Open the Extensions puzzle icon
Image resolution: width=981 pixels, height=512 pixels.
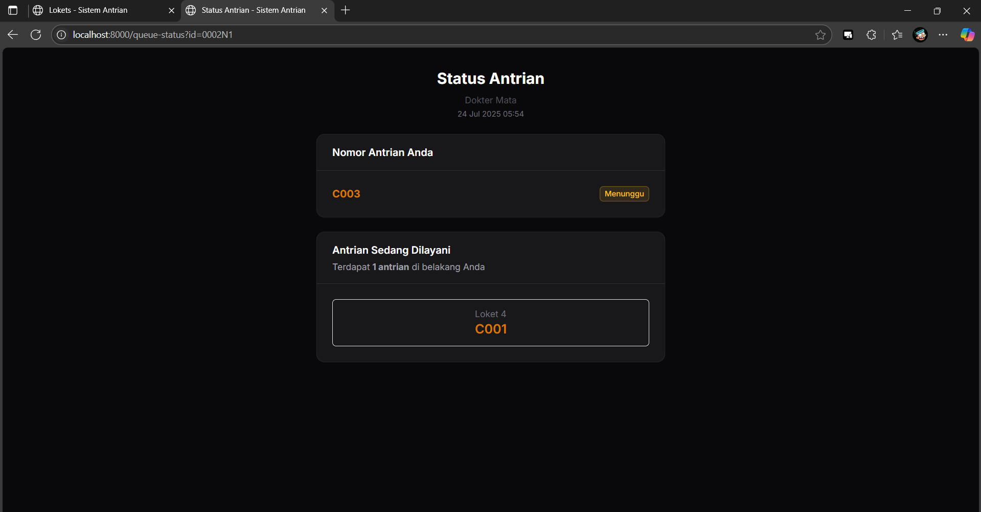coord(872,35)
